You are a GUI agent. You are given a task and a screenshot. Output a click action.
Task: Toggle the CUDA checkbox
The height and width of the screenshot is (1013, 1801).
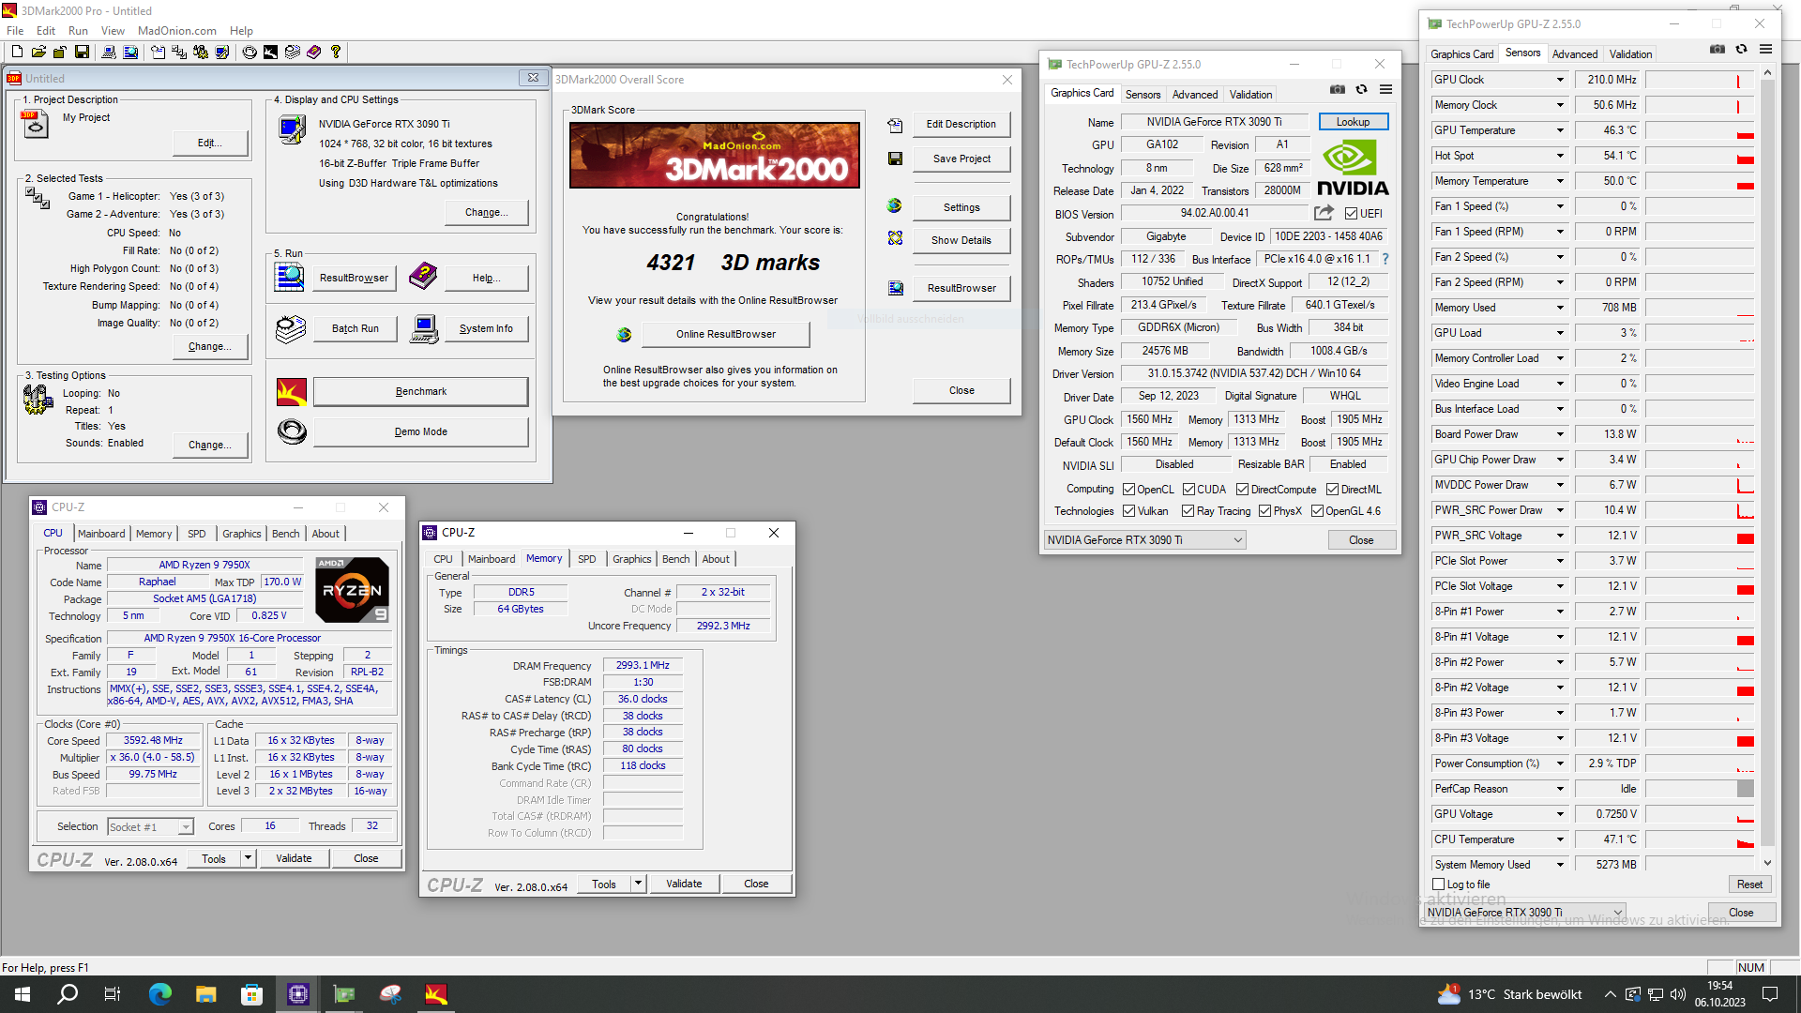pyautogui.click(x=1188, y=490)
